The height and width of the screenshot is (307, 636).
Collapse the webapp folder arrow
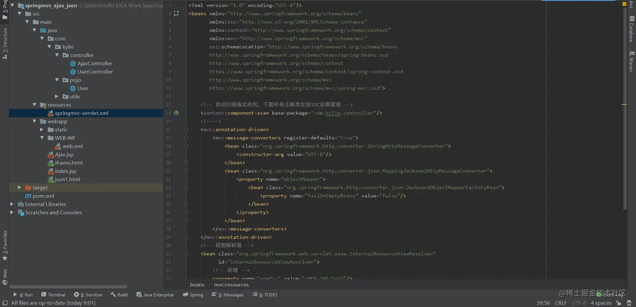pyautogui.click(x=35, y=121)
